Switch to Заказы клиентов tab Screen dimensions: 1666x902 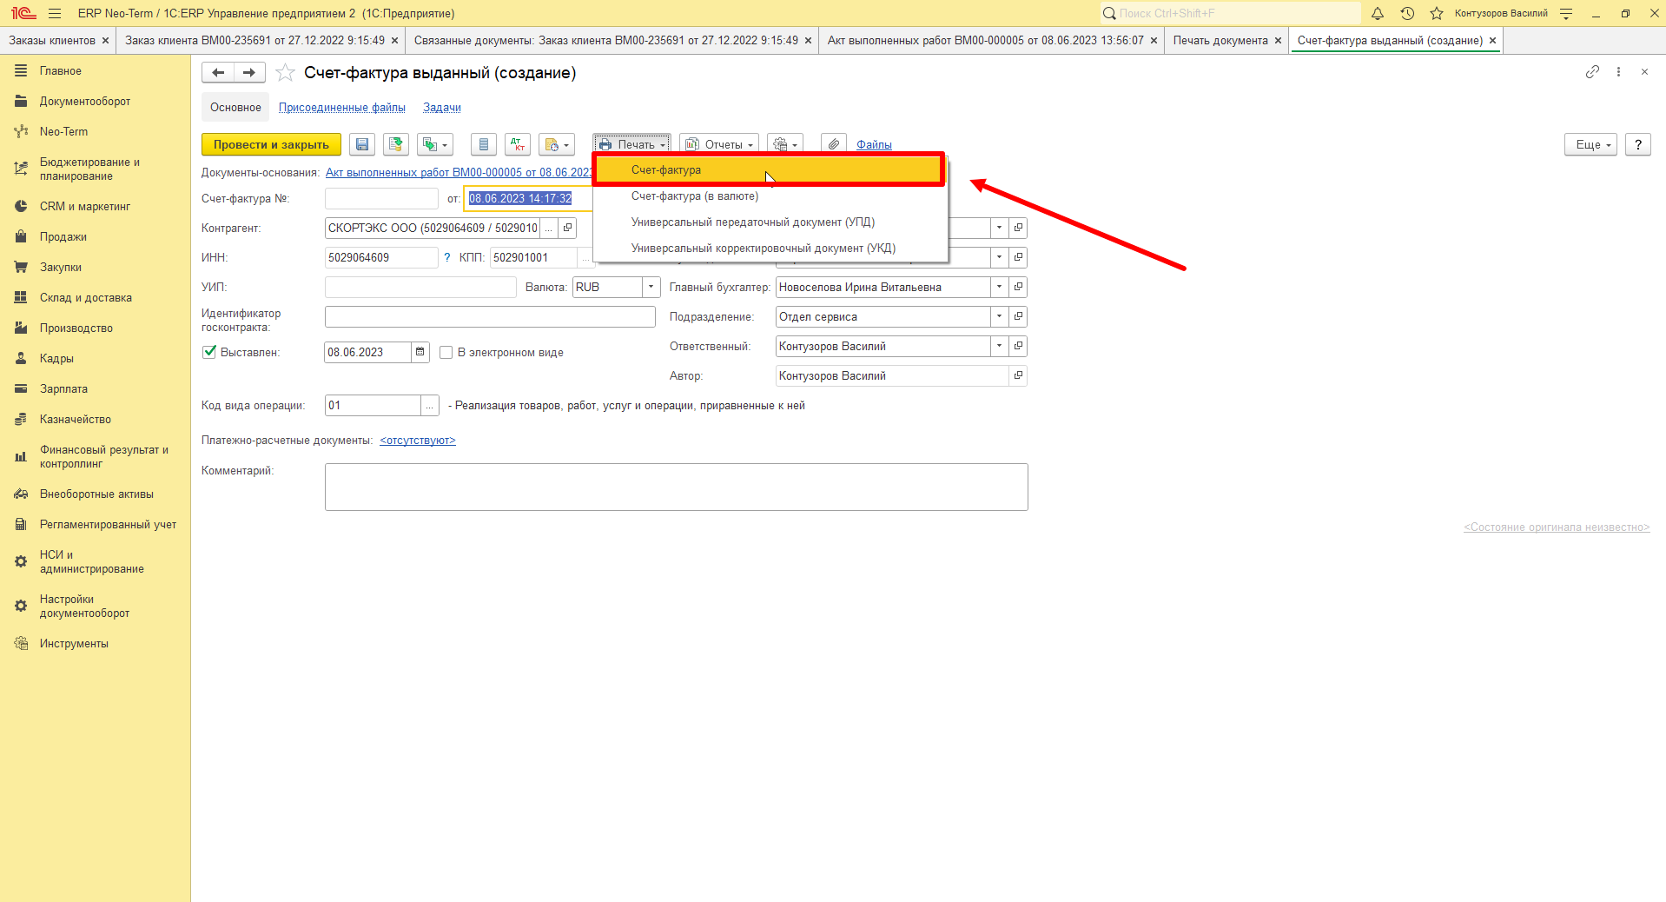52,40
